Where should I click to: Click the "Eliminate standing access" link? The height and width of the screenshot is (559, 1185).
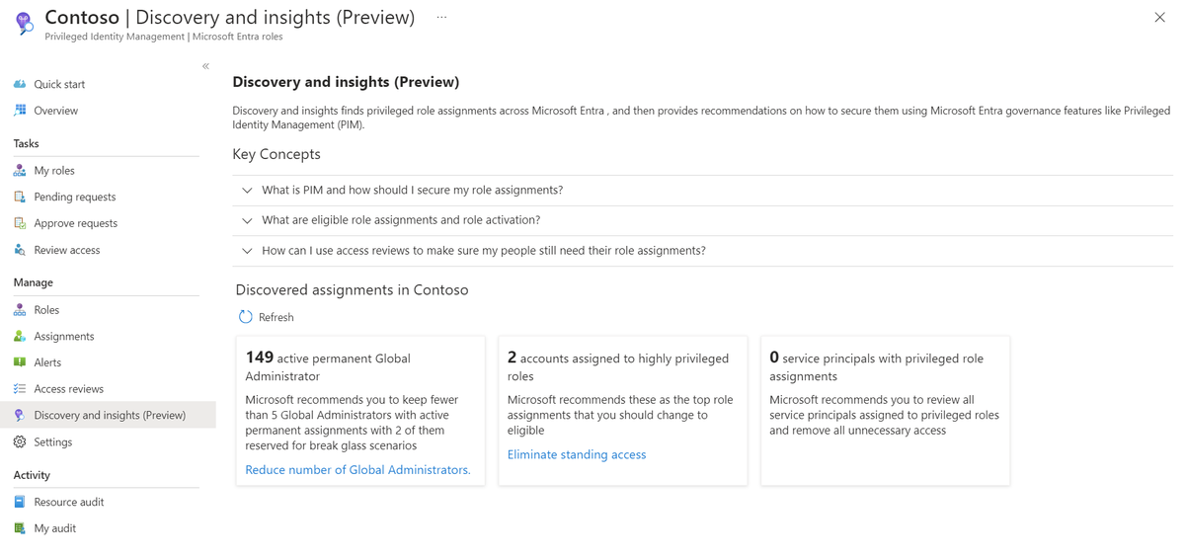pyautogui.click(x=577, y=454)
